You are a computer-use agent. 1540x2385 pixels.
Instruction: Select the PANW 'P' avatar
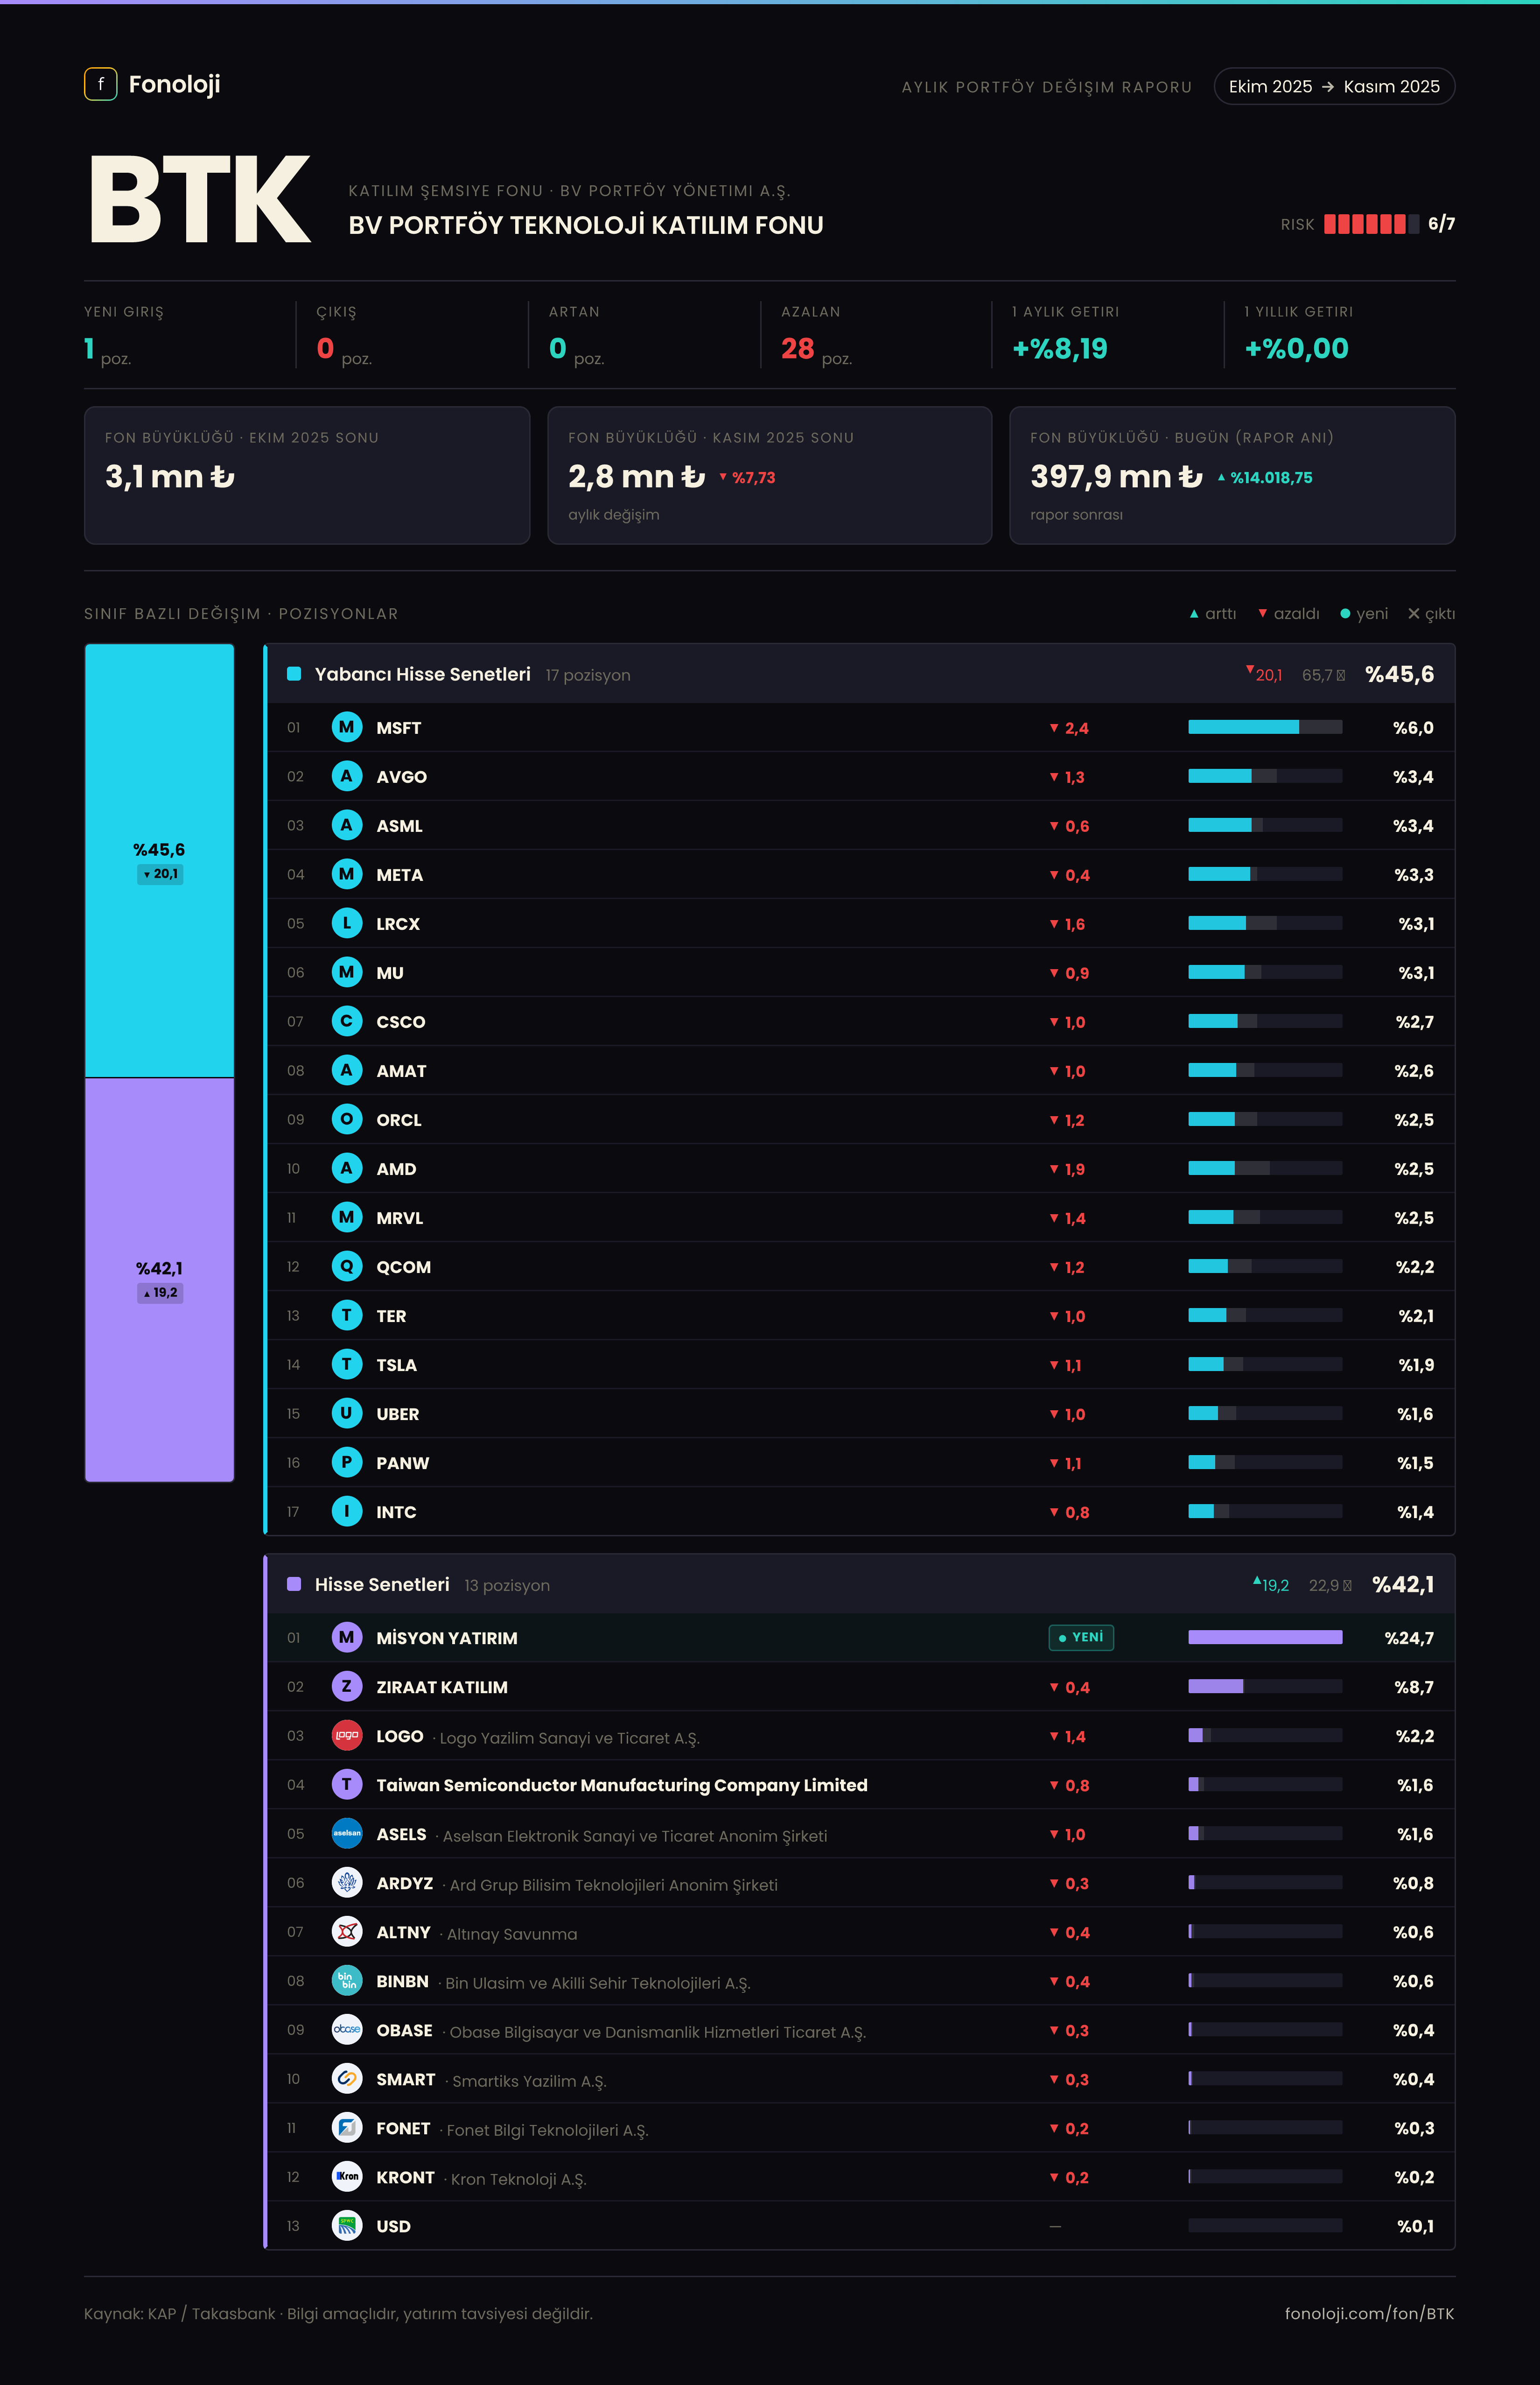click(347, 1463)
